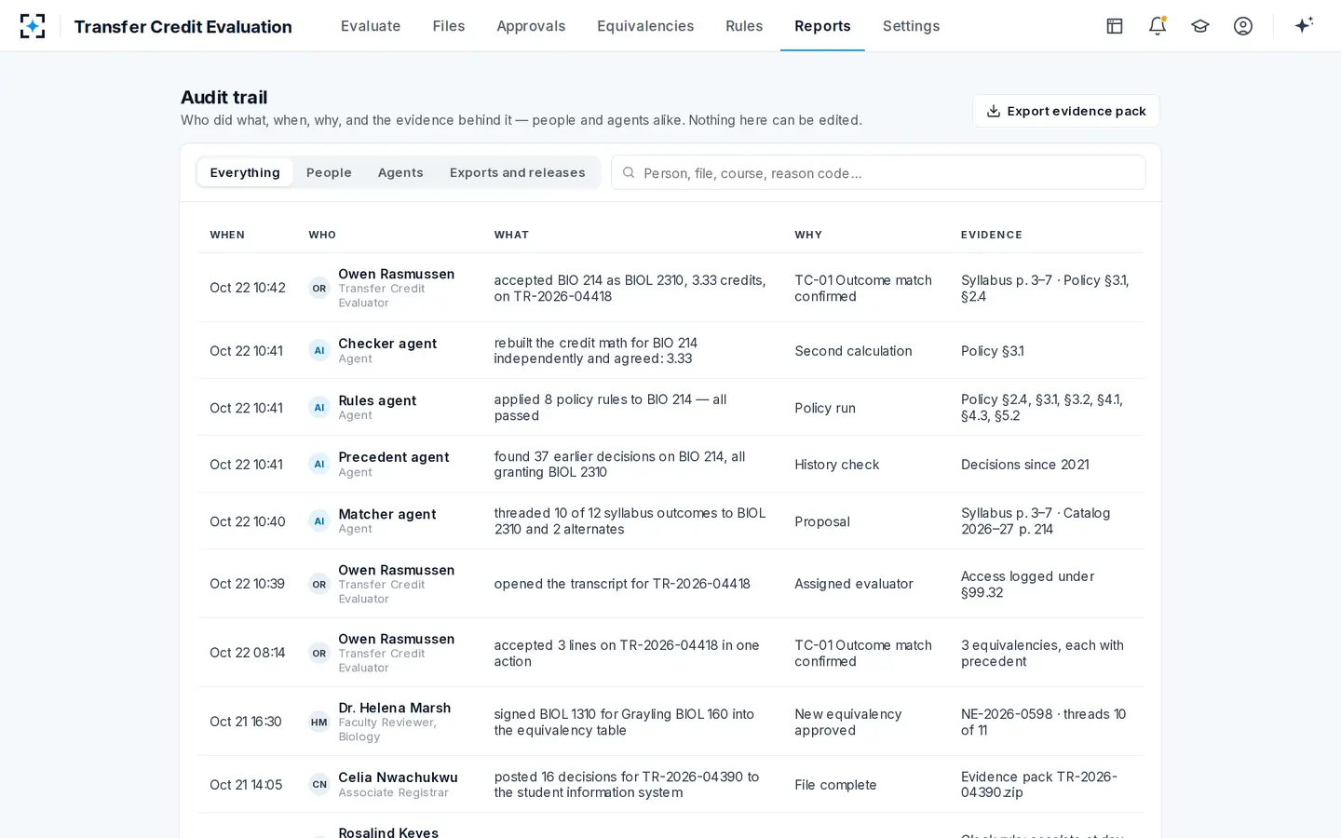Click 'Second calculation' reason
The width and height of the screenshot is (1341, 838).
(x=853, y=351)
